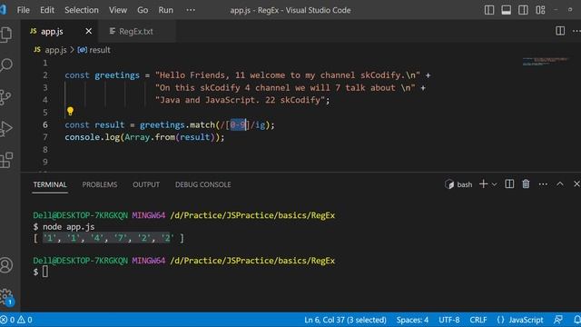Image resolution: width=581 pixels, height=327 pixels.
Task: Click line number 6 in the gutter
Action: click(44, 125)
